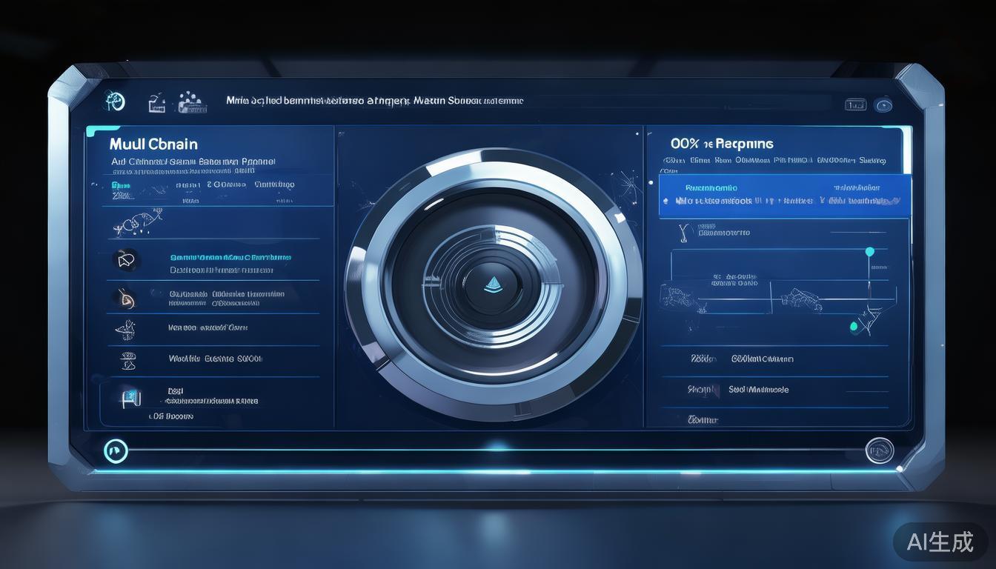Viewport: 996px width, 569px height.
Task: Click the round icon in top-right corner
Action: [x=883, y=105]
